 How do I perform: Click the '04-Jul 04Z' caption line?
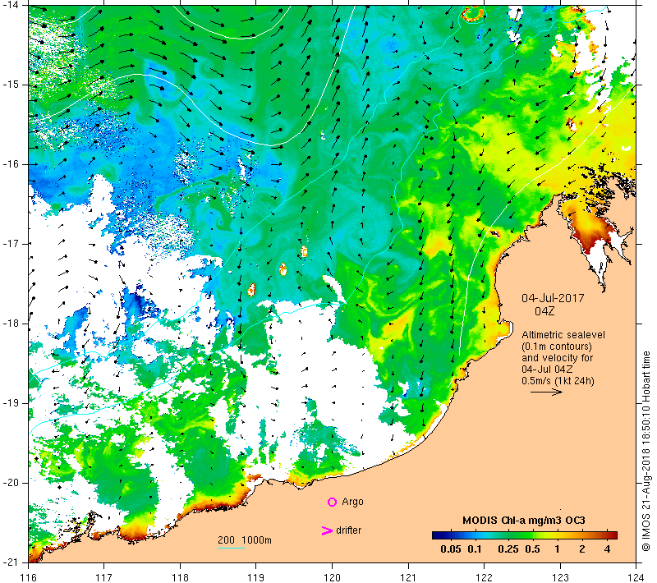pos(547,370)
